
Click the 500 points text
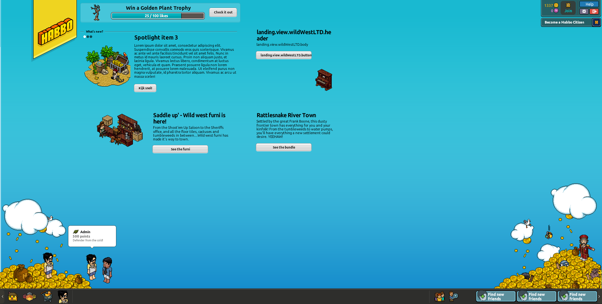point(82,236)
